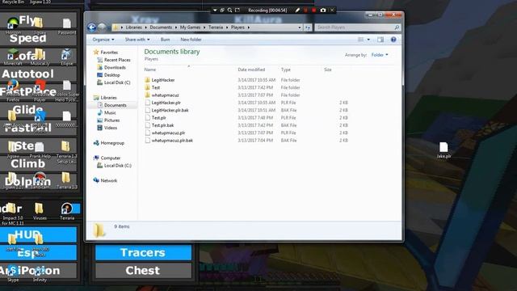Toggle the Climb hack button
This screenshot has height=291, width=517.
tap(38, 163)
